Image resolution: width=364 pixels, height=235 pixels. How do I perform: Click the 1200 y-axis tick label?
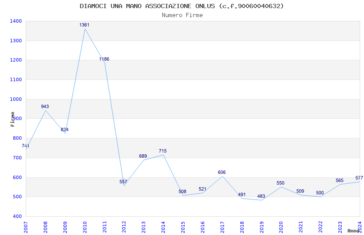(x=16, y=60)
